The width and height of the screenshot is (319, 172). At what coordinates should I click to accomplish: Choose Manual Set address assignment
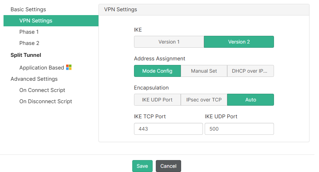pyautogui.click(x=204, y=71)
